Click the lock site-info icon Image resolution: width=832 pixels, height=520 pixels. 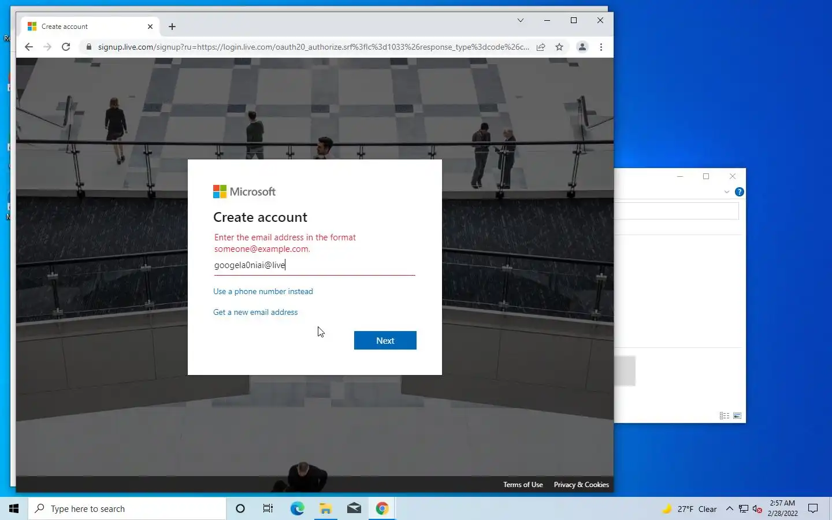click(88, 47)
